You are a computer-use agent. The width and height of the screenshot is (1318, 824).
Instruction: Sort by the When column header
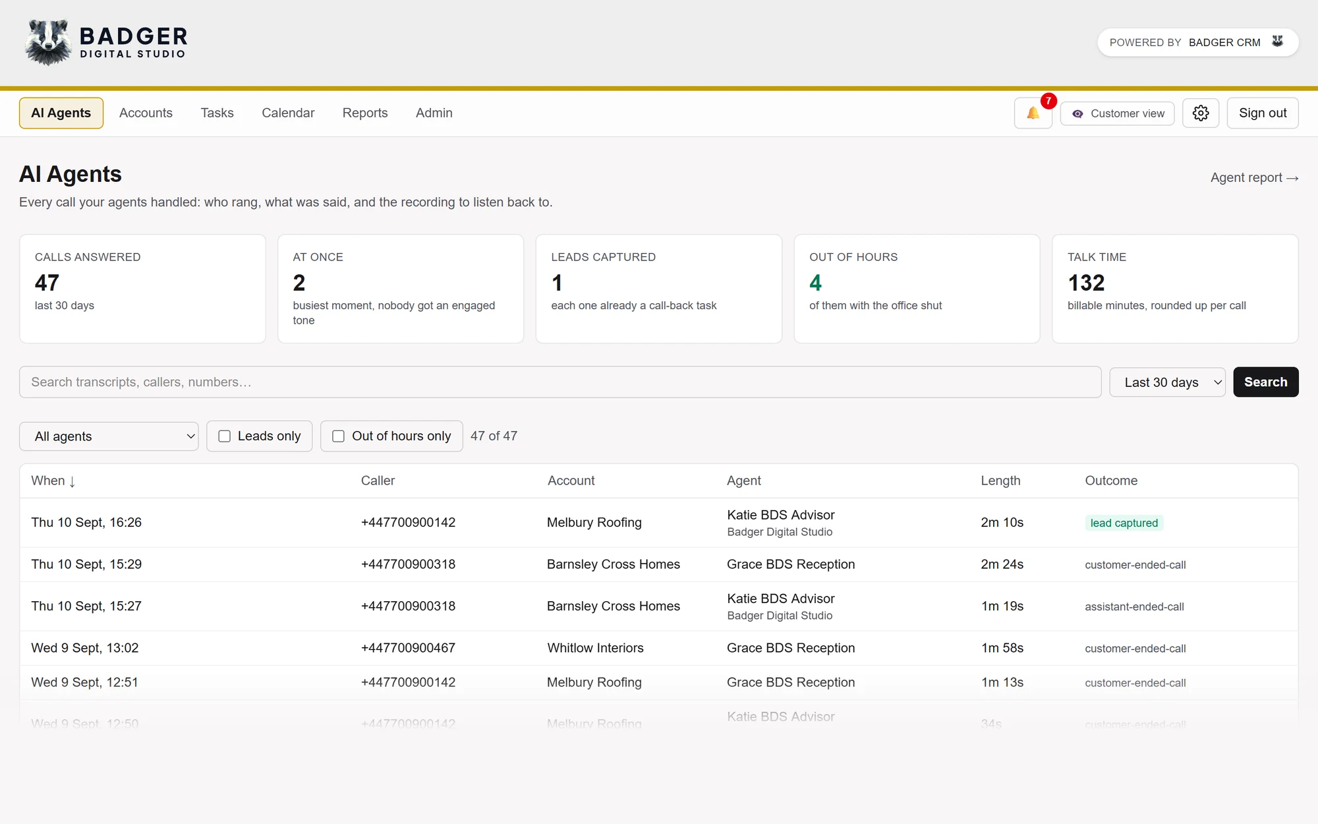click(x=53, y=481)
